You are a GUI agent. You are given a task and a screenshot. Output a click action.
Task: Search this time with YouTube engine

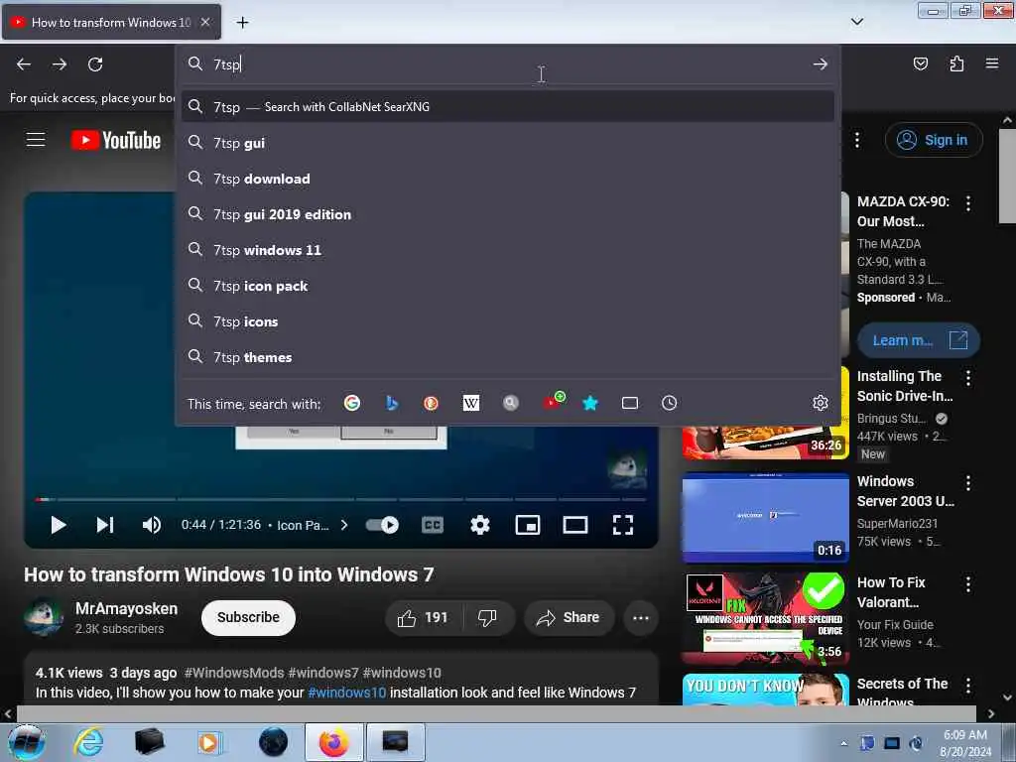pyautogui.click(x=554, y=401)
